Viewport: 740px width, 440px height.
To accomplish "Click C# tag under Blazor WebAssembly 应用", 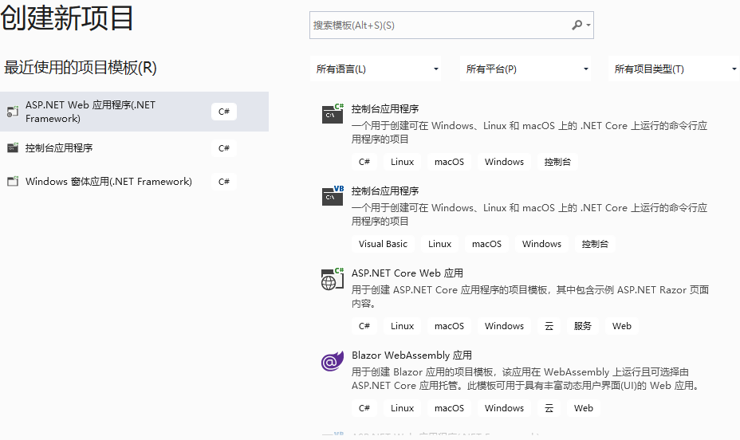I will [364, 408].
